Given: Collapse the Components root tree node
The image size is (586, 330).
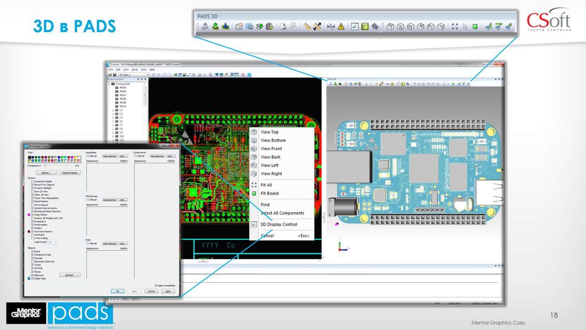Looking at the screenshot, I should point(109,84).
